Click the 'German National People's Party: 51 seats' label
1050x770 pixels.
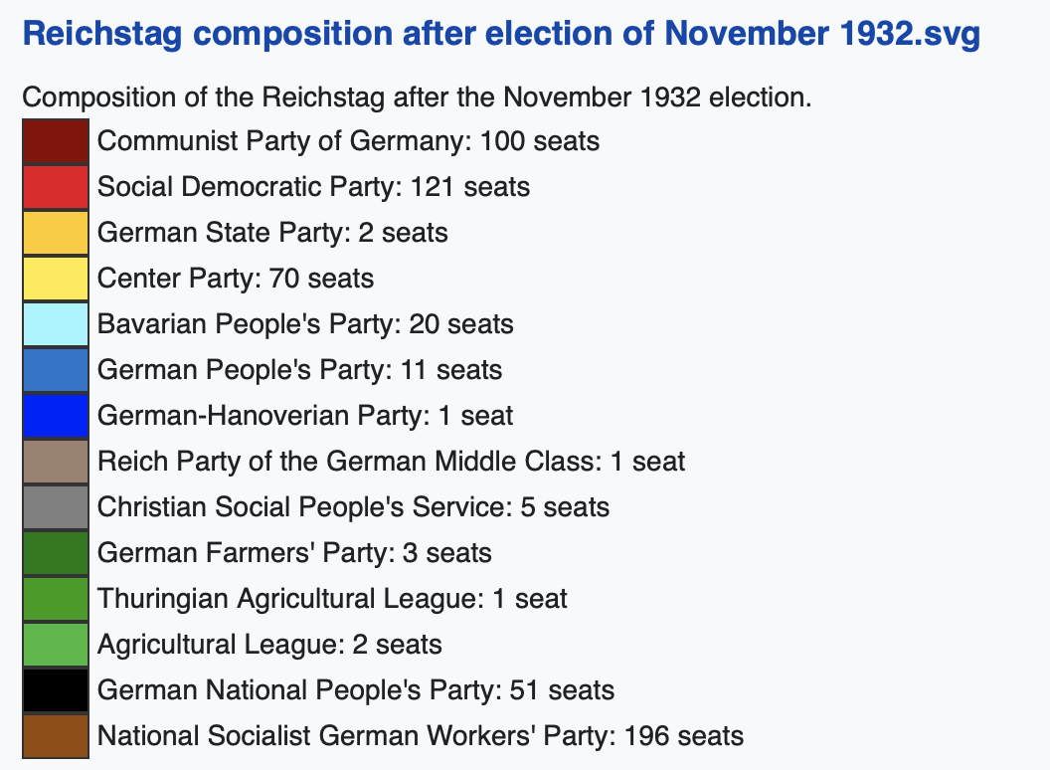click(x=356, y=690)
